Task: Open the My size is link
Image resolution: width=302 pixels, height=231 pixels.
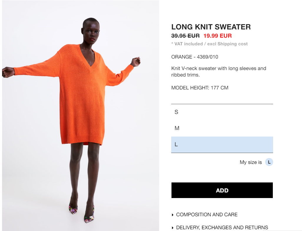Action: [x=251, y=162]
